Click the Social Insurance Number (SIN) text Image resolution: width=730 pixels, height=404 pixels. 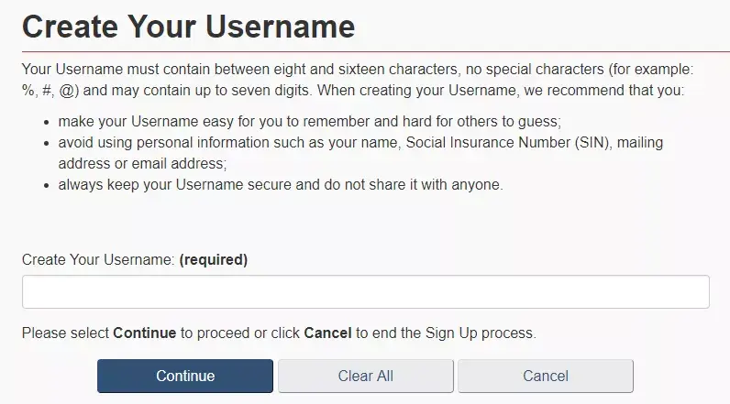[x=501, y=143]
